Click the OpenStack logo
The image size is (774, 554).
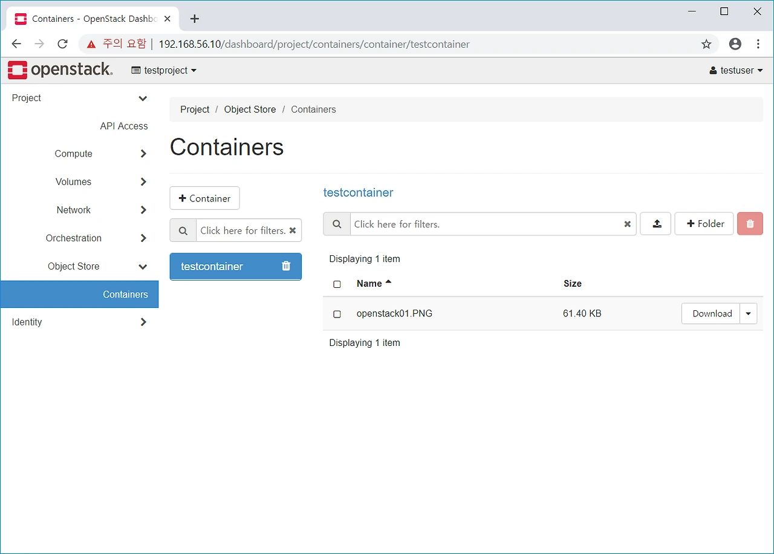(60, 70)
